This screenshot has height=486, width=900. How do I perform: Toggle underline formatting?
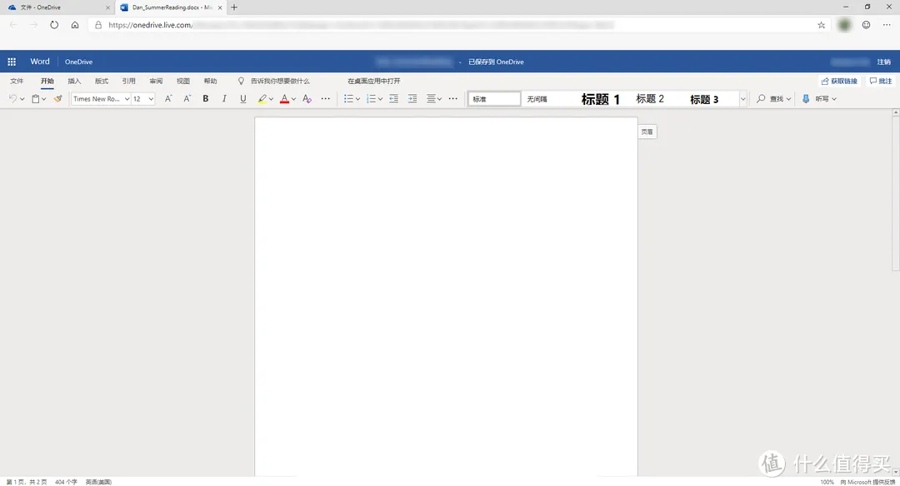243,99
